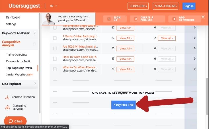Open the Chat widget
209x129 pixels.
(15, 121)
